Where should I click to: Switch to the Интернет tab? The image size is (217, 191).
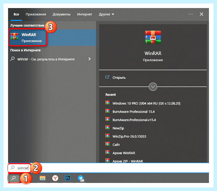click(85, 14)
